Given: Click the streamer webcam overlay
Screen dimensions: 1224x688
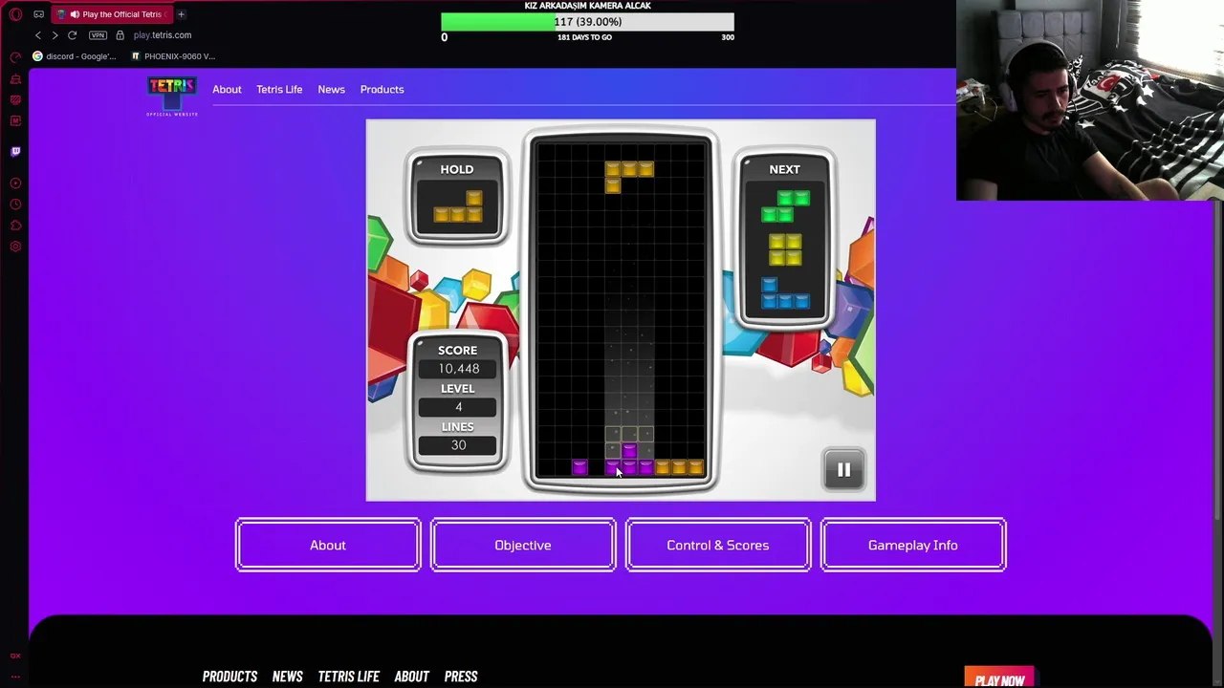Looking at the screenshot, I should click(x=1089, y=100).
